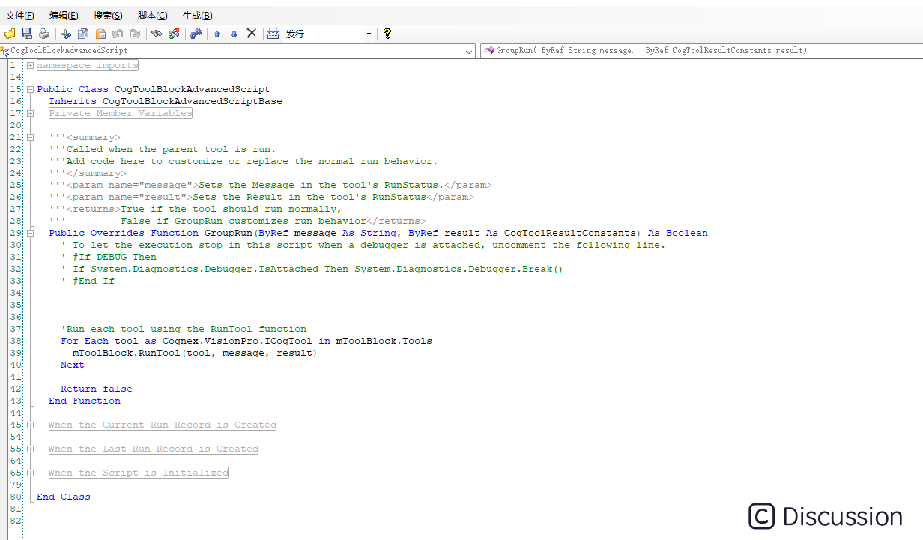The width and height of the screenshot is (923, 540).
Task: Expand the Private Member Variables region
Action: (x=30, y=113)
